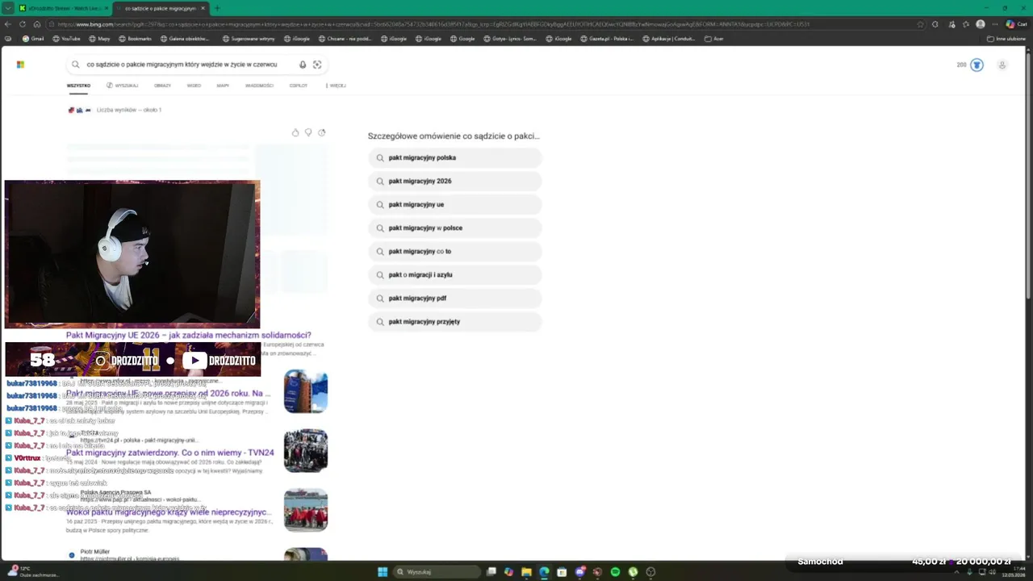The image size is (1033, 581).
Task: Open the Rewards points medal icon
Action: (x=977, y=65)
